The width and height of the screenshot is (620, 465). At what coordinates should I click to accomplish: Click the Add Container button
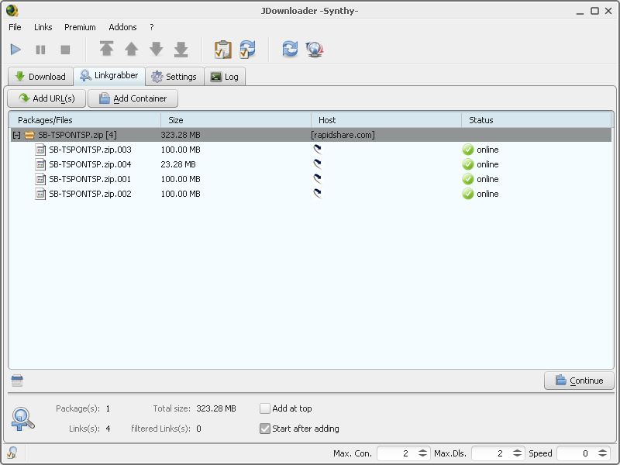tap(133, 98)
